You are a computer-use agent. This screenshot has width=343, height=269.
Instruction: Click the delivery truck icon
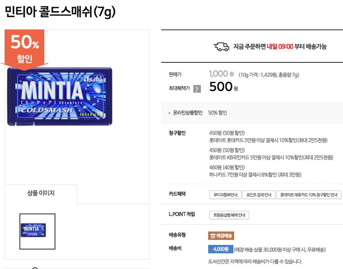pyautogui.click(x=221, y=47)
